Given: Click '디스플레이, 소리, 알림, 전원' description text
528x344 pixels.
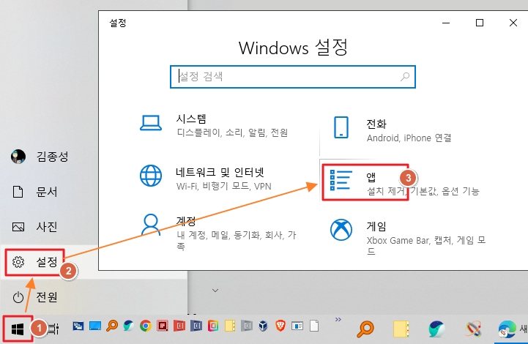Looking at the screenshot, I should (x=232, y=132).
